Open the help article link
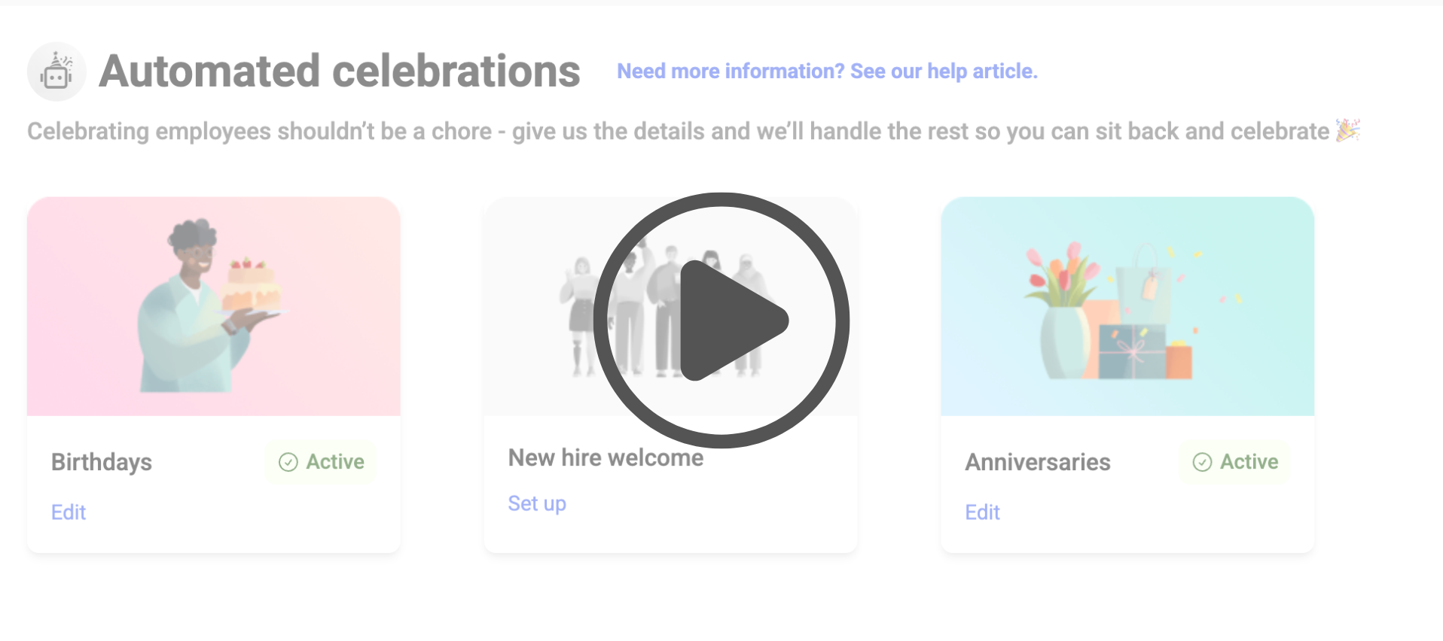Viewport: 1443px width, 641px height. coord(827,71)
